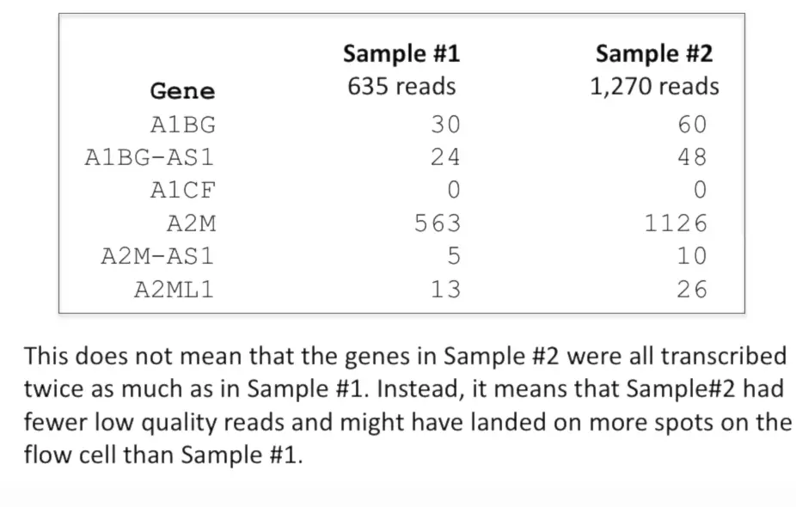Click the value 13 for A2ML1

pos(445,290)
